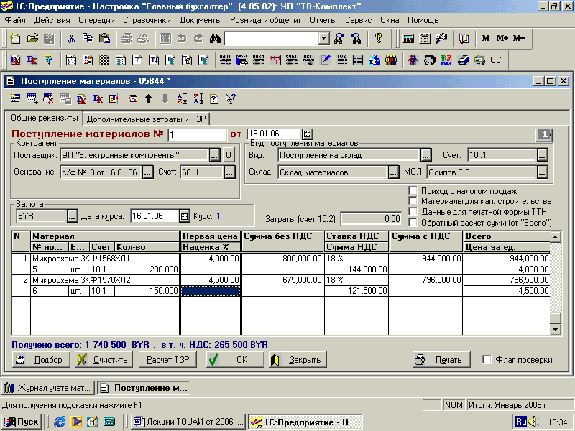Click the Paste clipboard icon
The width and height of the screenshot is (575, 431).
click(104, 38)
